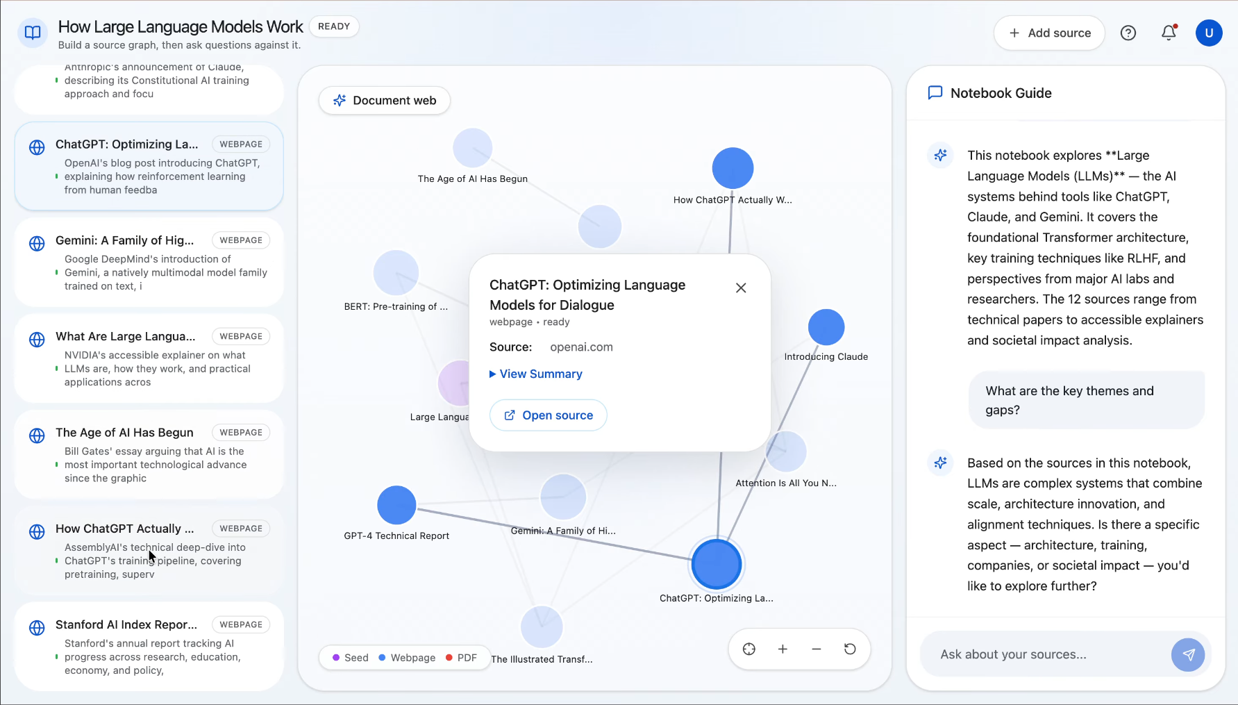Select the Gemini: A Family of Hi... node
The height and width of the screenshot is (705, 1238).
point(563,497)
